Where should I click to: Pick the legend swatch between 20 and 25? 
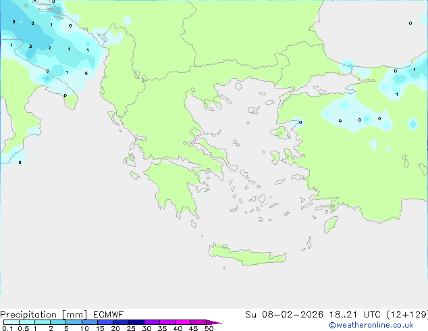pyautogui.click(x=120, y=322)
